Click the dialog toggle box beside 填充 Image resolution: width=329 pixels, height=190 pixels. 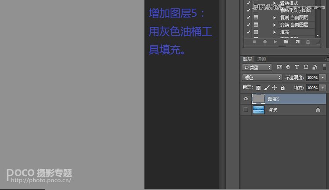256,32
